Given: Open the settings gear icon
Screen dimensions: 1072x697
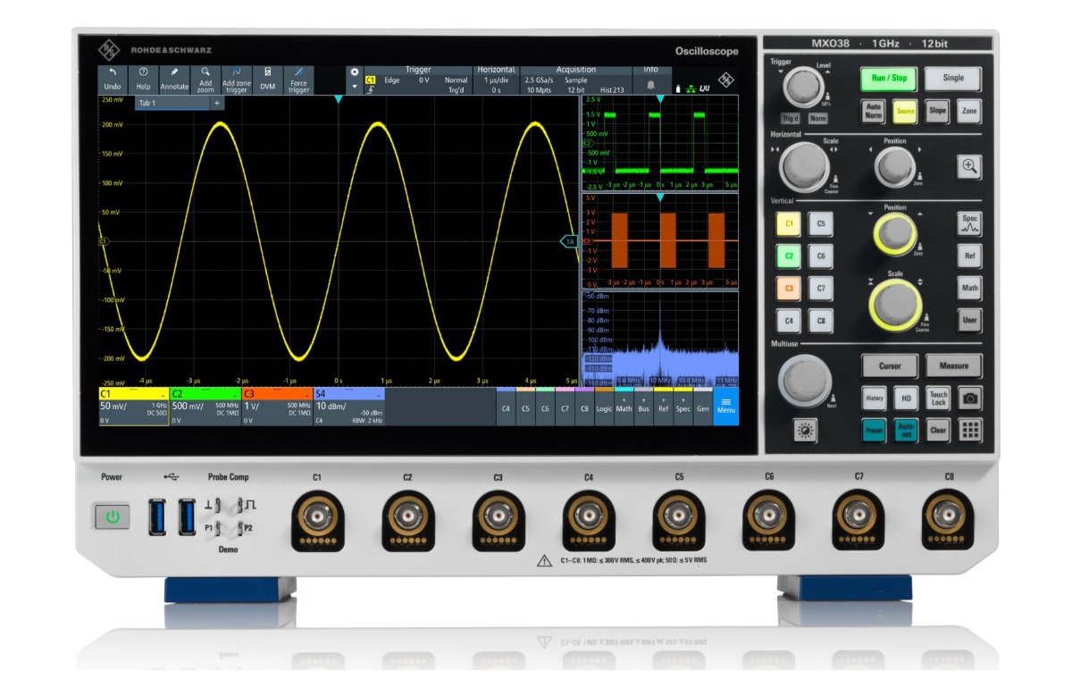Looking at the screenshot, I should point(354,71).
